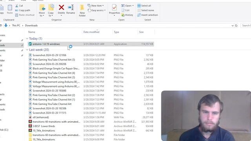
Task: Collapse the Today (1) group
Action: tap(27, 38)
